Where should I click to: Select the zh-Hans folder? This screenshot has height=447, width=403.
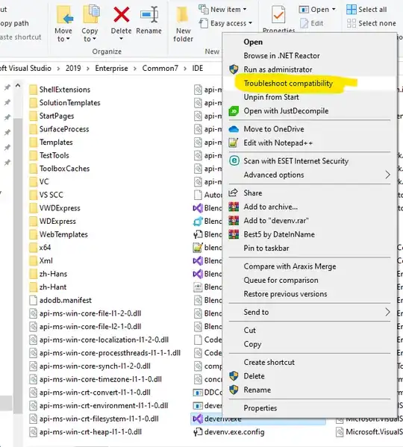click(49, 274)
